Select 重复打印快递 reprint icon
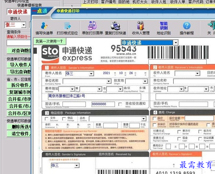Viewport: 215px width, 174px height. [x=116, y=28]
